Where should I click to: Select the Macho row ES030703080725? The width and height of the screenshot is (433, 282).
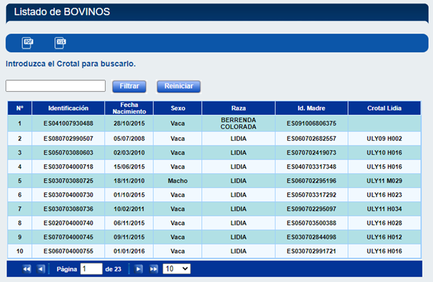68,180
